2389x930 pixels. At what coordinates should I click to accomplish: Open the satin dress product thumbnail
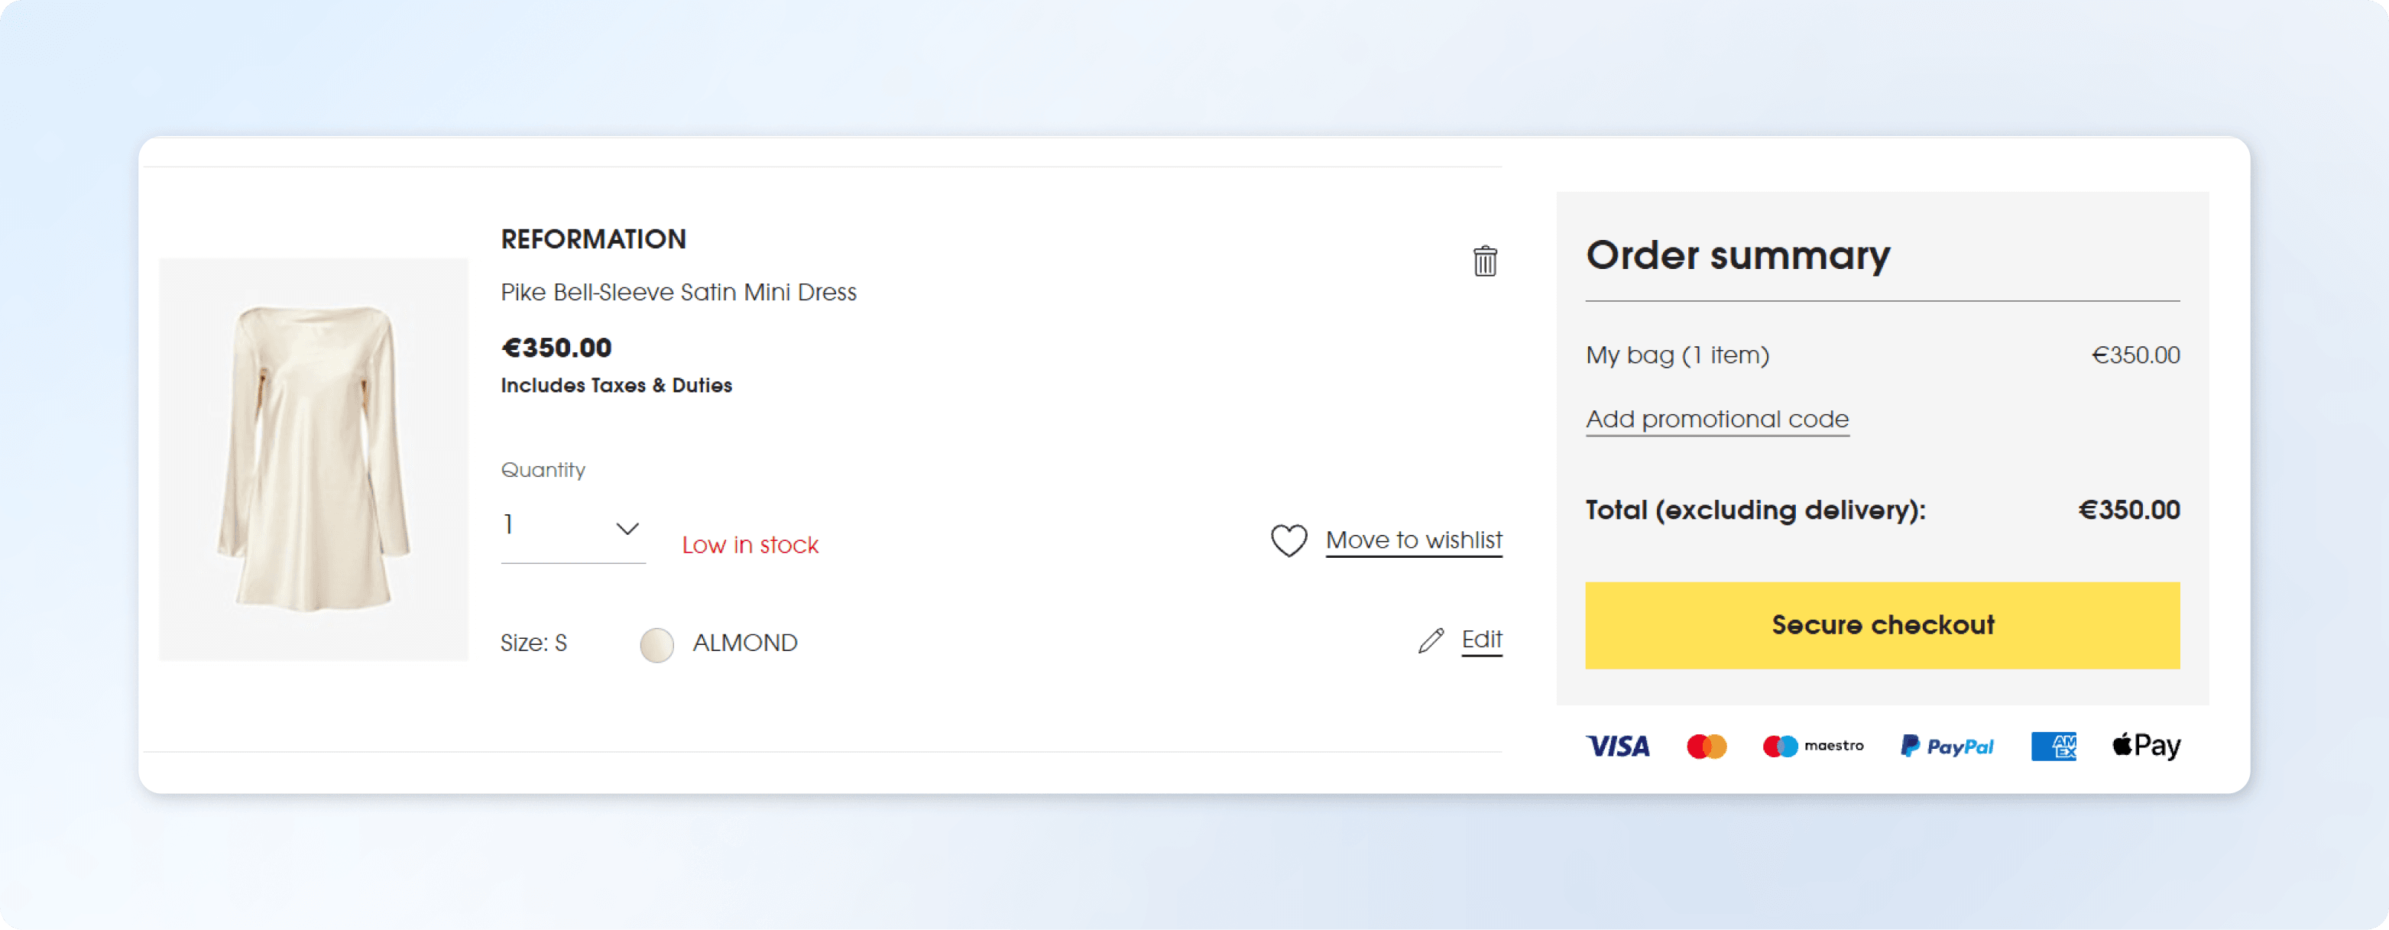pyautogui.click(x=313, y=459)
